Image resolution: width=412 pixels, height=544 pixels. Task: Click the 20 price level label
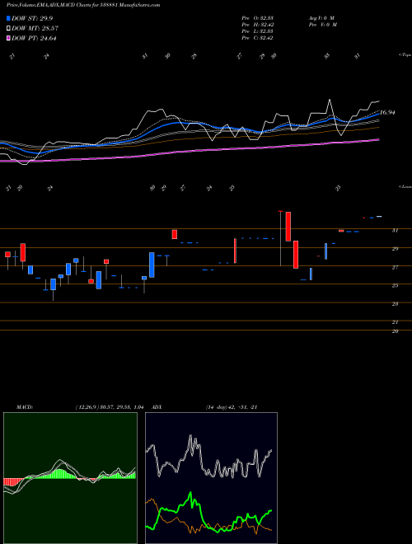395,331
